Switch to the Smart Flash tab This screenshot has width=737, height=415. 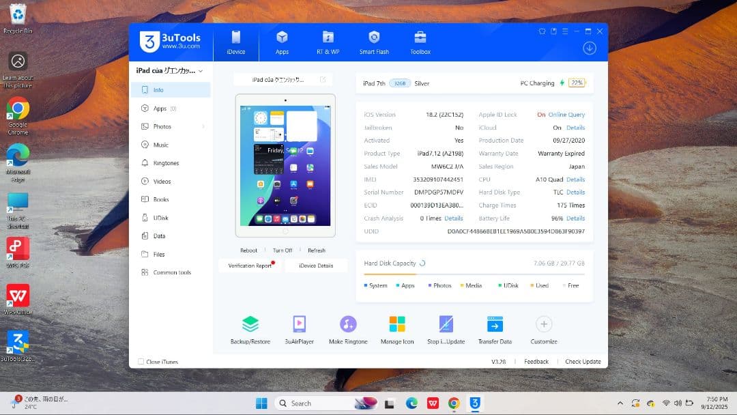point(374,42)
